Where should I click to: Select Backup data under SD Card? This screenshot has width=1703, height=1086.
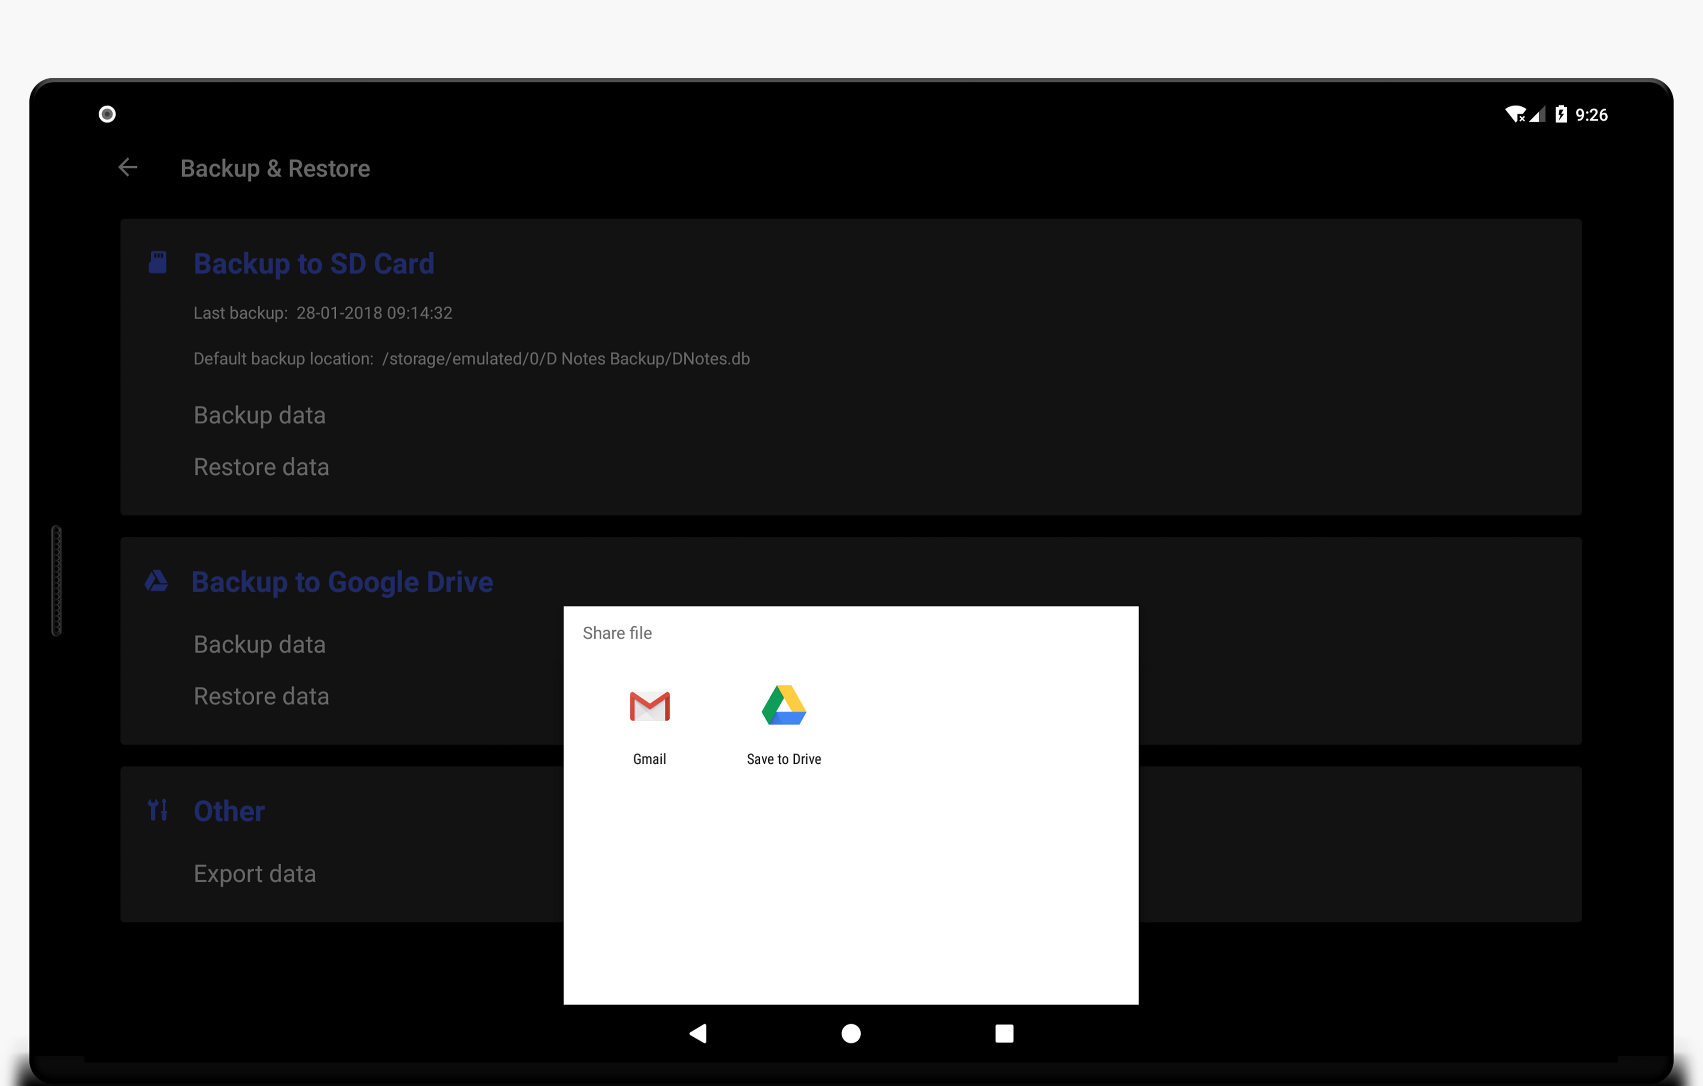[x=259, y=415]
